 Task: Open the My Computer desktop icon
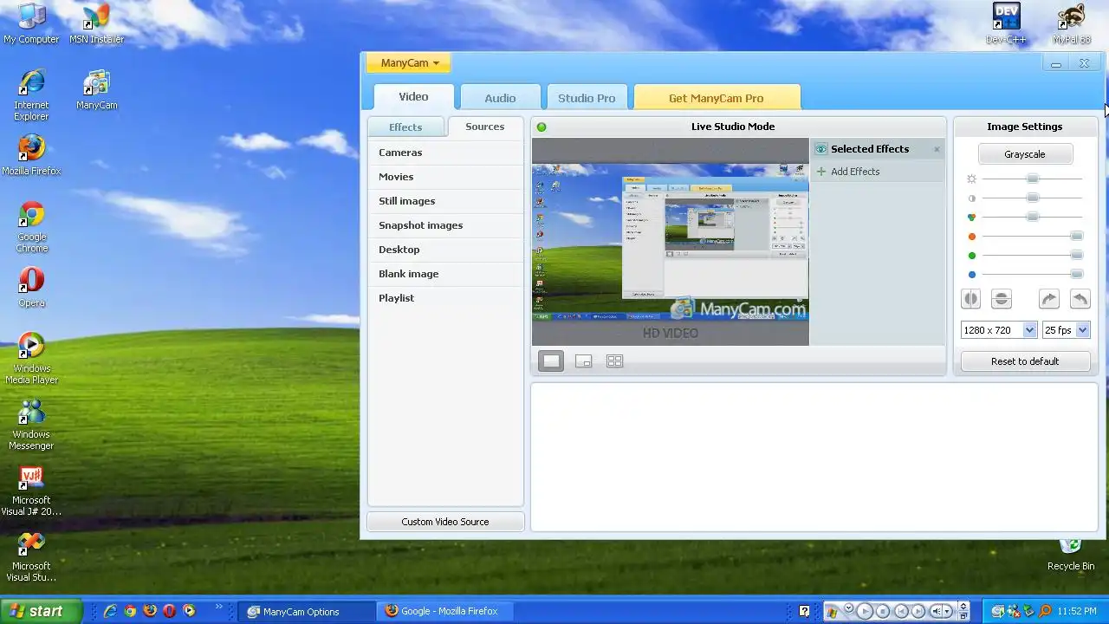[x=31, y=23]
